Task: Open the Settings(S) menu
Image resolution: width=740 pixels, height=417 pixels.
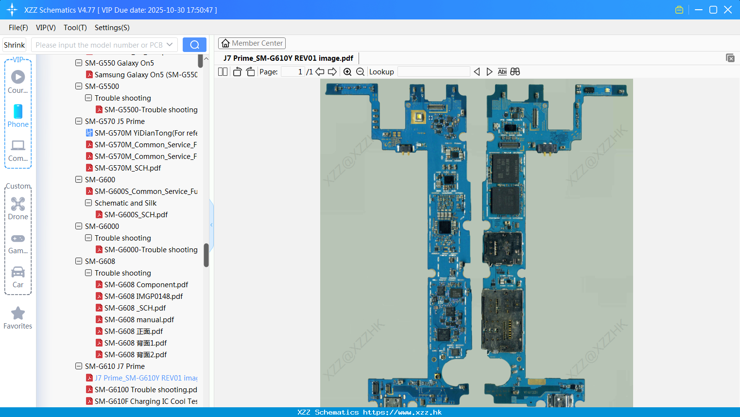Action: click(112, 27)
